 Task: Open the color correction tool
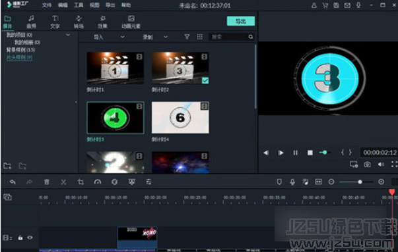point(114,182)
